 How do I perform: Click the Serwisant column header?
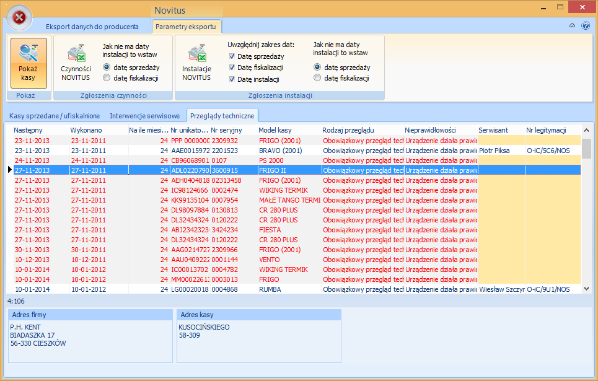point(501,130)
